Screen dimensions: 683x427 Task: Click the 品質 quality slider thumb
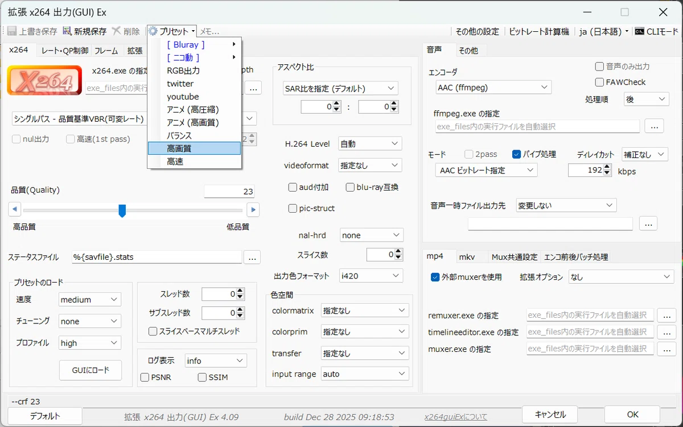pyautogui.click(x=122, y=211)
